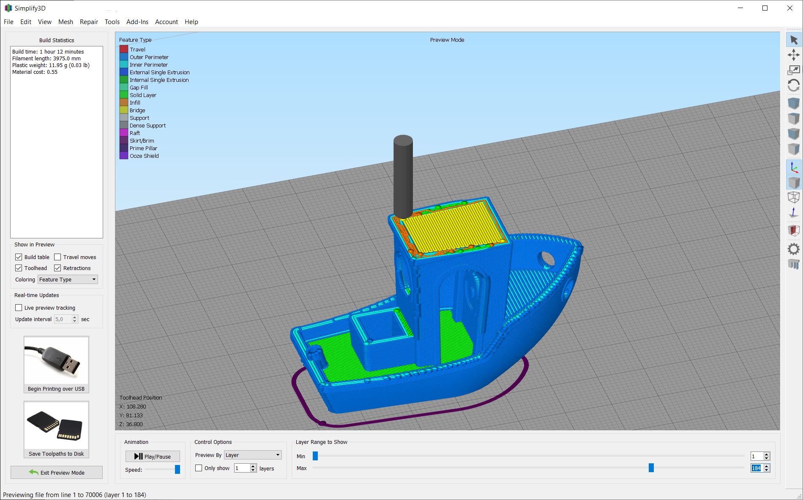
Task: Switch to the default isometric view cube
Action: pos(794,103)
